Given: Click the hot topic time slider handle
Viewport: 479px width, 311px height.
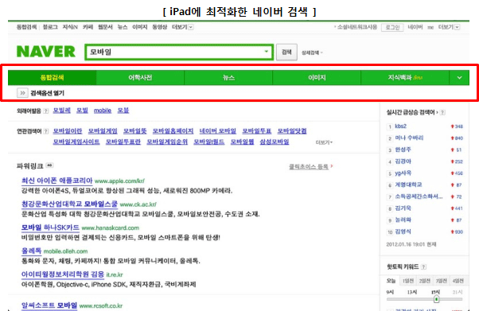Looking at the screenshot, I should pos(436,299).
